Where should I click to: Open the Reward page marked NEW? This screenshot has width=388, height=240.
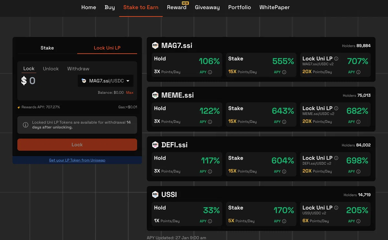coord(177,7)
